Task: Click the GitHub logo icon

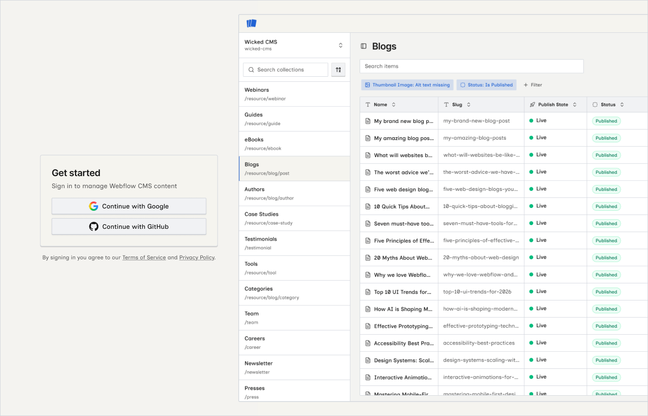Action: pyautogui.click(x=94, y=226)
